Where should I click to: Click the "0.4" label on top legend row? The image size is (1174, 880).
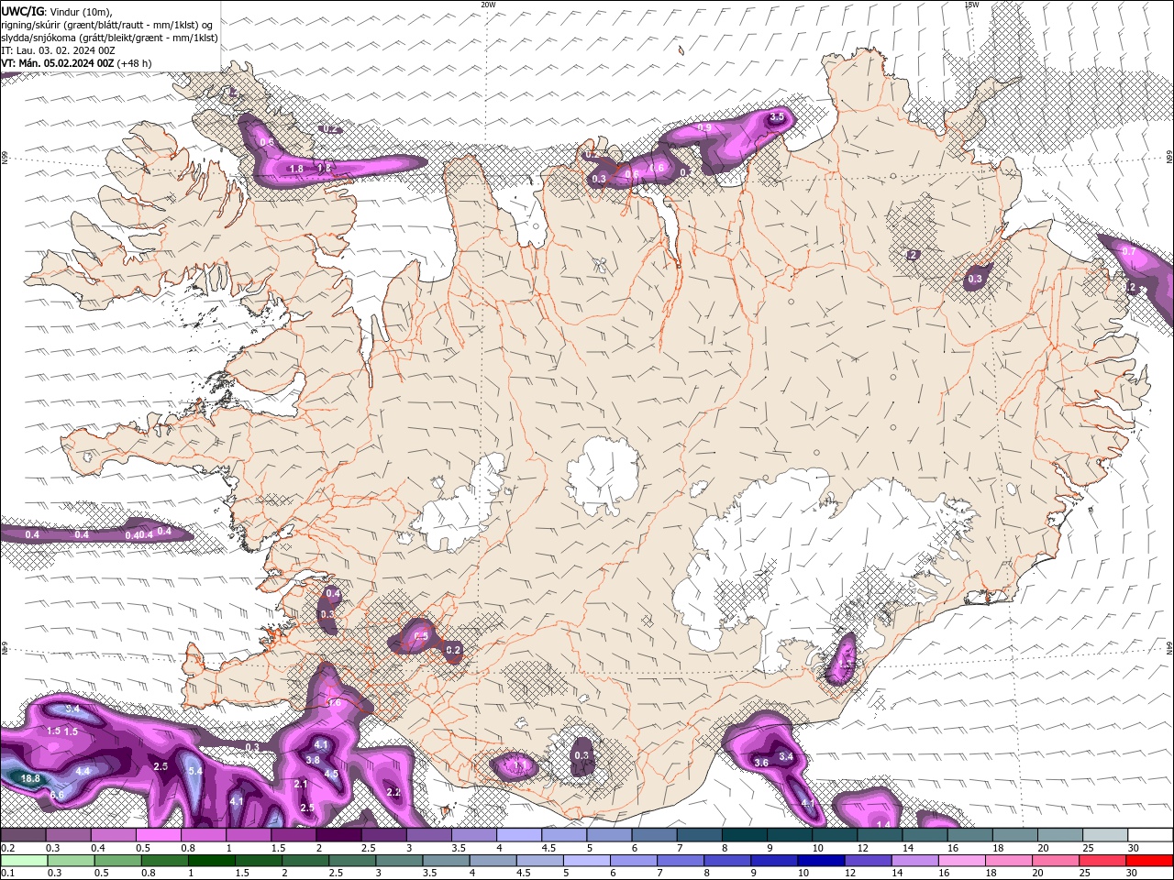point(97,848)
